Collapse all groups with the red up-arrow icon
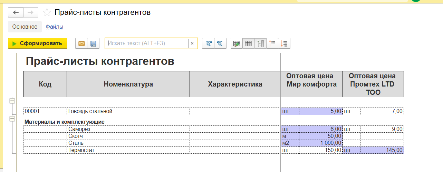The image size is (443, 172). [272, 43]
